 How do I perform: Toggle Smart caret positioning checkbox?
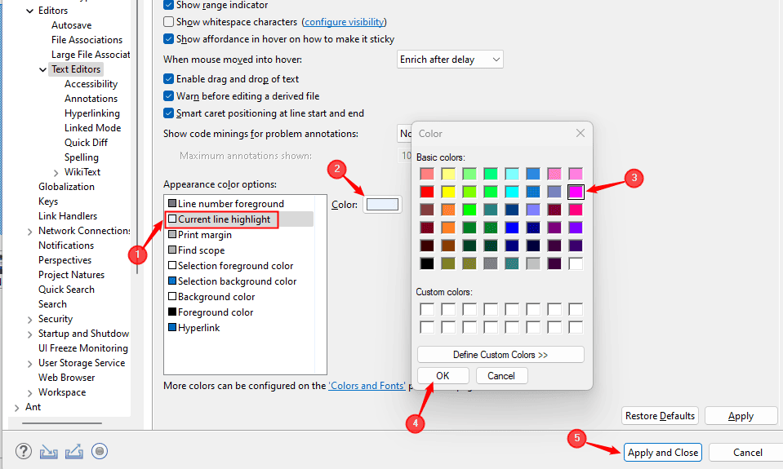169,113
